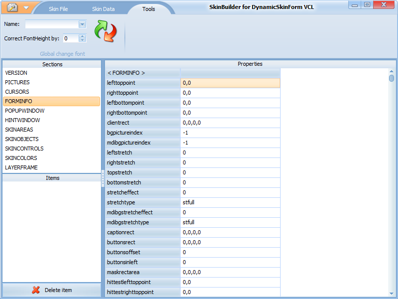
Task: Decrease Correct FontHeight spinner value
Action: [x=82, y=40]
